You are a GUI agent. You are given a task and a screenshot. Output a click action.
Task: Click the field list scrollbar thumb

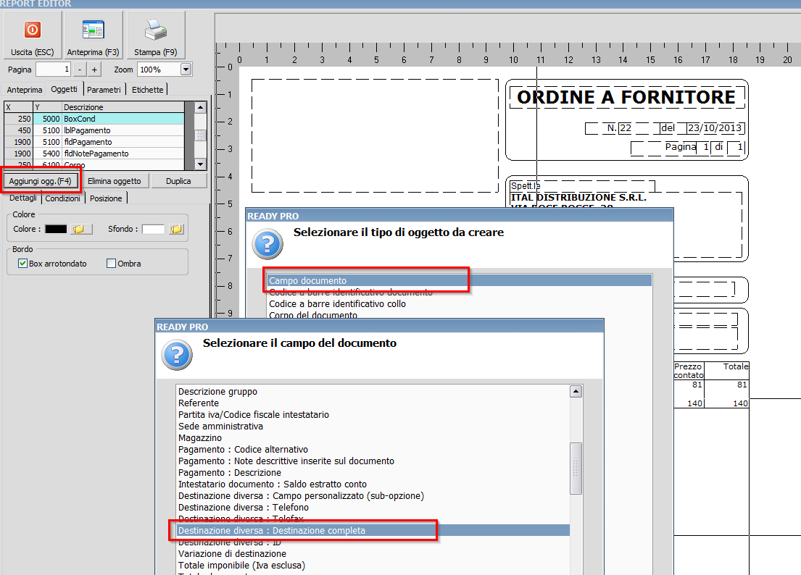576,469
